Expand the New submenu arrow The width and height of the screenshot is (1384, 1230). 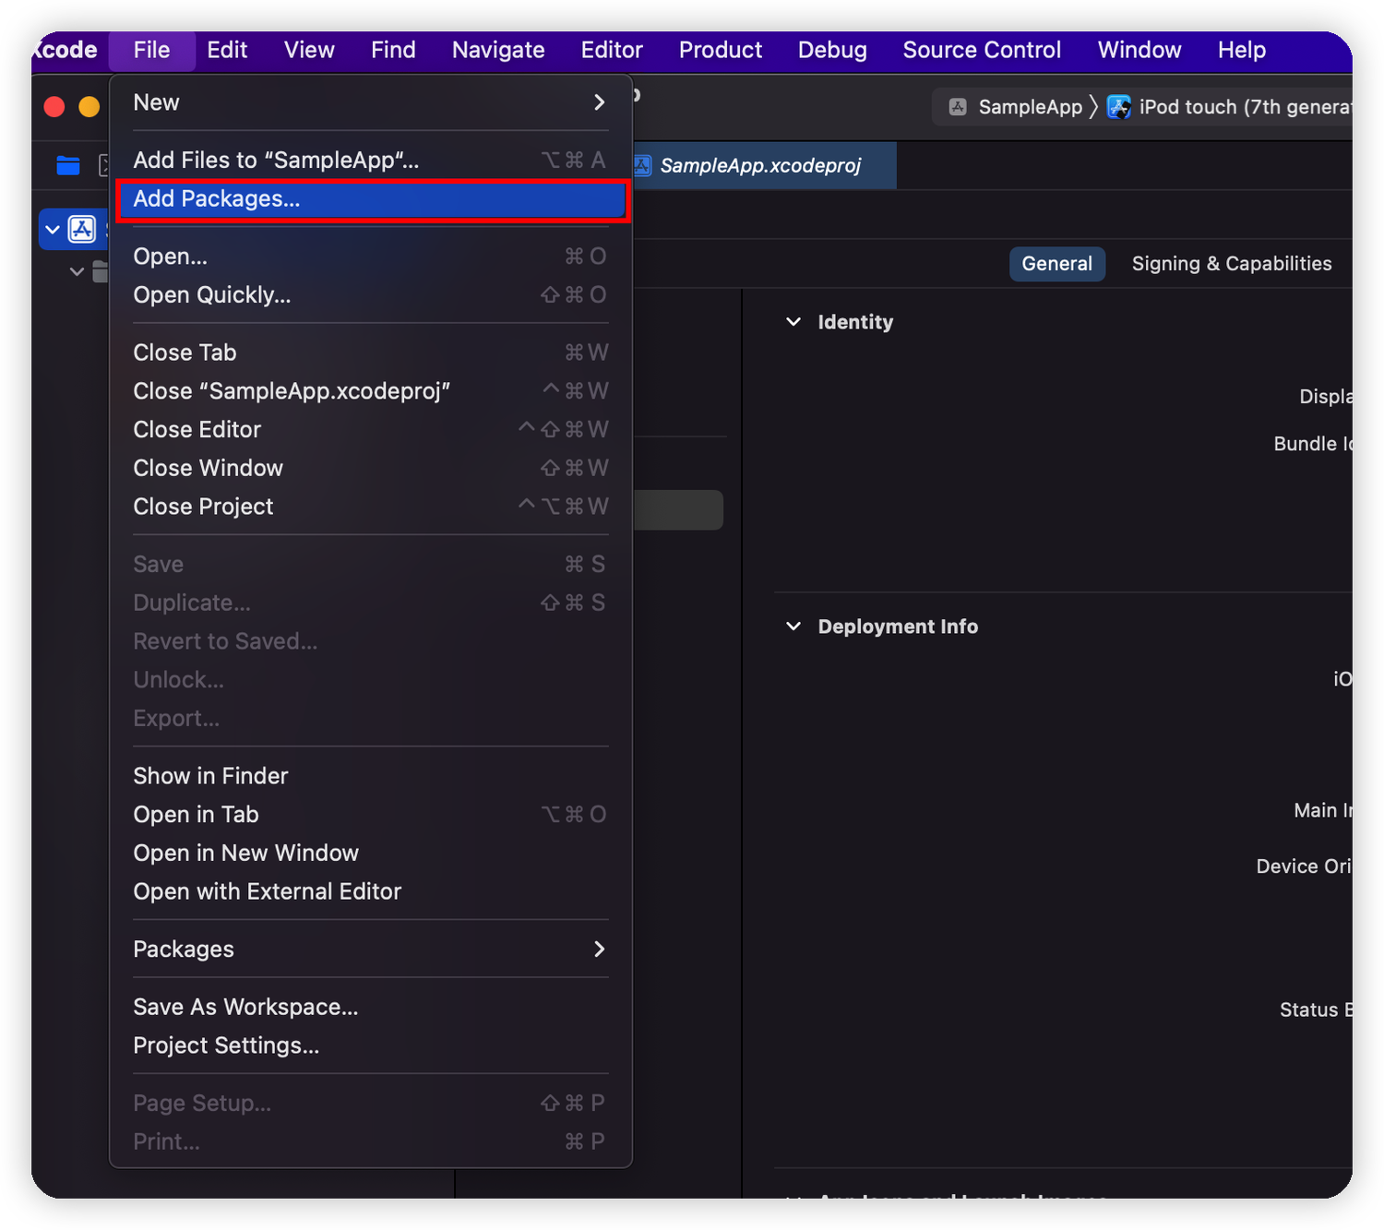point(600,102)
